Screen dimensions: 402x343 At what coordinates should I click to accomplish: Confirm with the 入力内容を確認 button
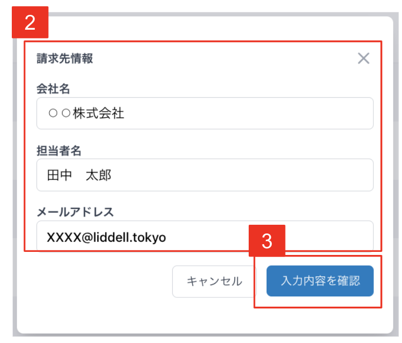tap(320, 281)
